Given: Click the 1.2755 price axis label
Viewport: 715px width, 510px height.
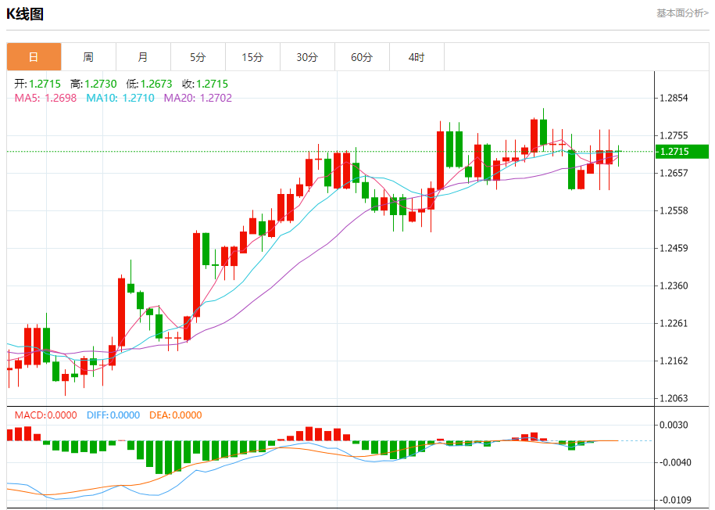Looking at the screenshot, I should (x=674, y=135).
